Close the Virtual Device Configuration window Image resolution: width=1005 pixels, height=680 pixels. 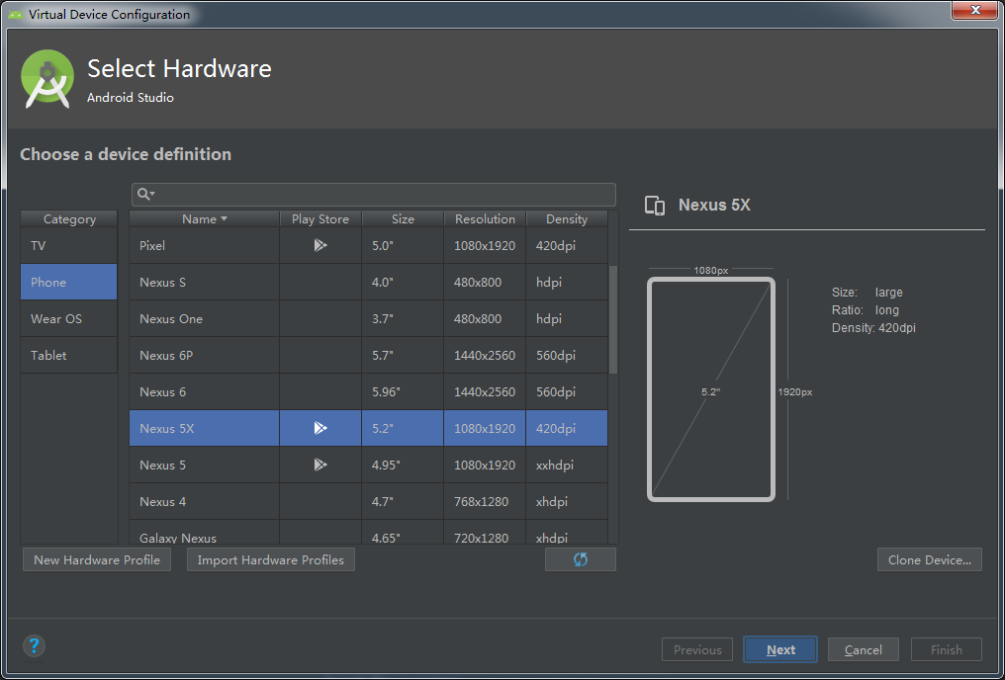tap(975, 10)
